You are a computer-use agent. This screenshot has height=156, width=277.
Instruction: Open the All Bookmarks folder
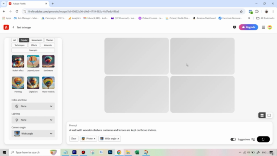click(265, 18)
